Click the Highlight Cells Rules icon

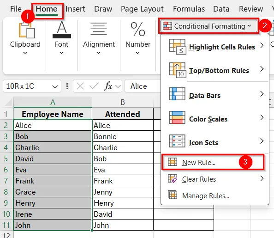click(177, 47)
